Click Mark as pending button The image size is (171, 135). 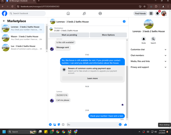point(69,35)
